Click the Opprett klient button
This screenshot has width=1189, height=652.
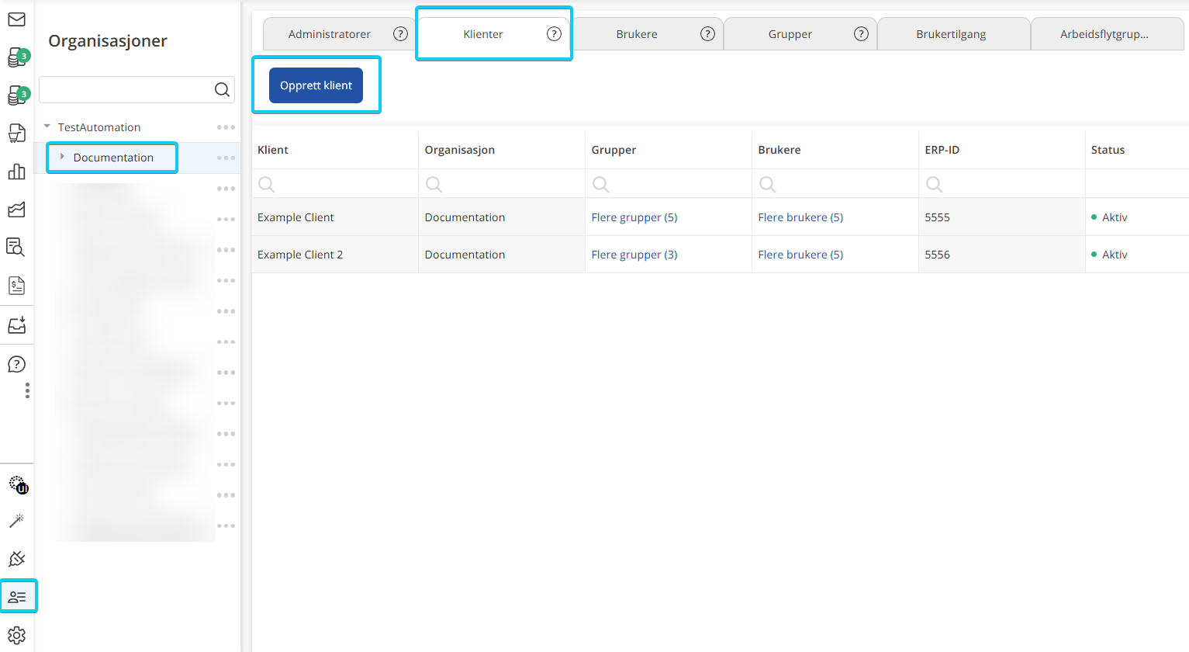(x=316, y=85)
